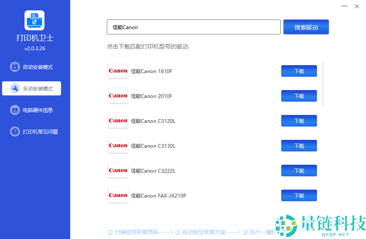This screenshot has width=366, height=239.
Task: Click the Canon logo beside 2010F
Action: [x=118, y=95]
